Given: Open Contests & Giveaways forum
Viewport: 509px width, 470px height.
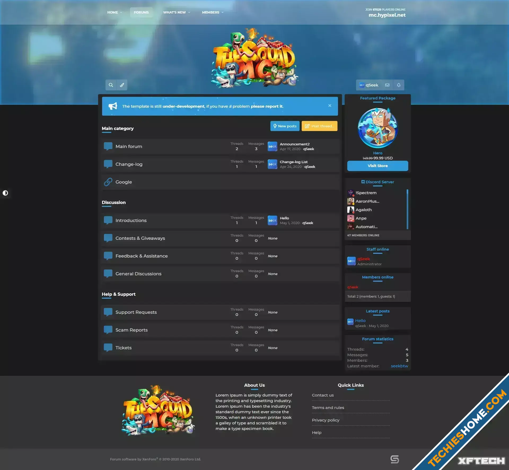Looking at the screenshot, I should (x=140, y=238).
